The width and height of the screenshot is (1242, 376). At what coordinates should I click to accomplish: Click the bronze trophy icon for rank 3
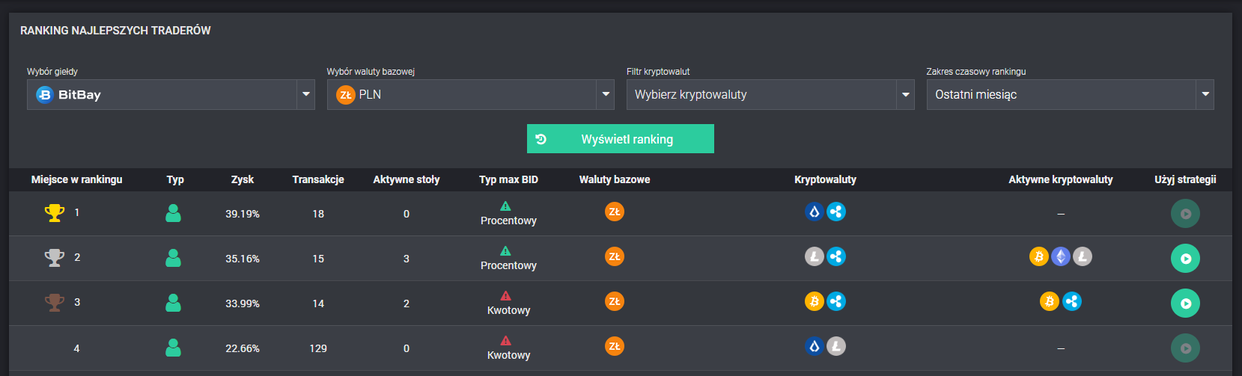pos(55,303)
